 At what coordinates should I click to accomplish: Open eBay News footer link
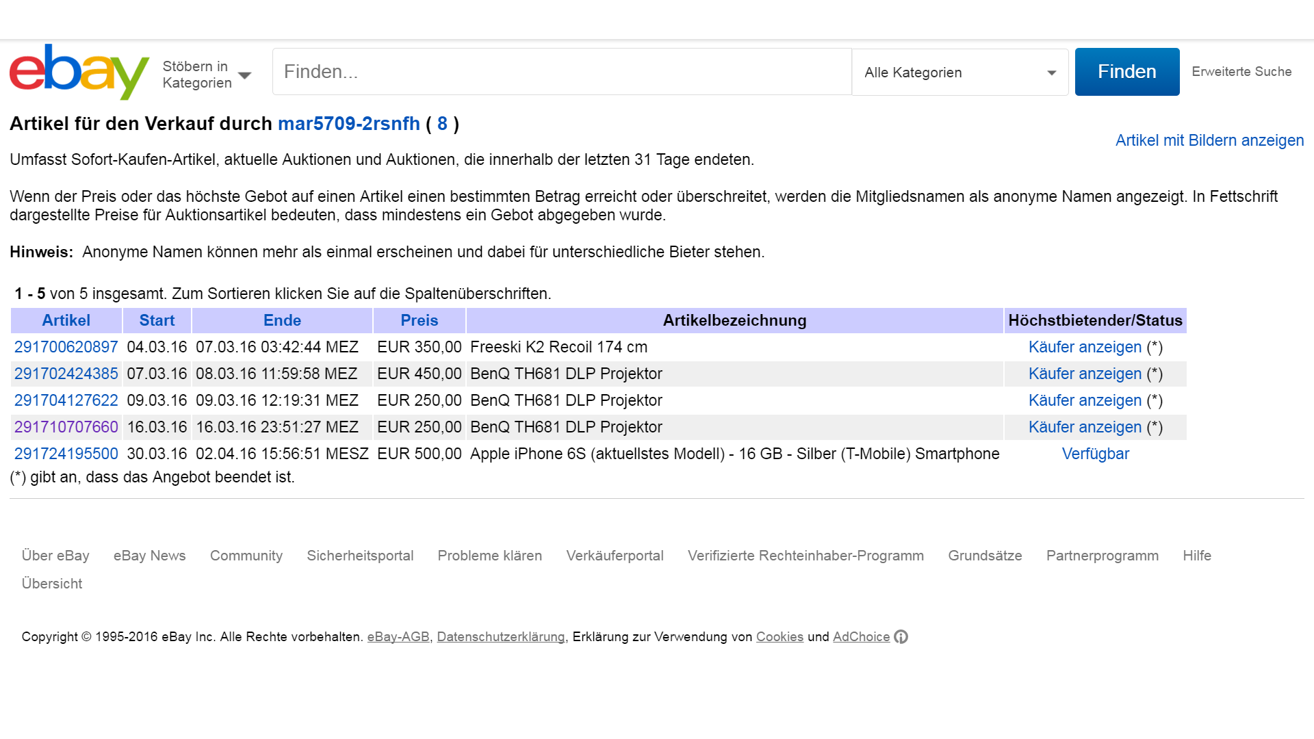[x=149, y=556]
